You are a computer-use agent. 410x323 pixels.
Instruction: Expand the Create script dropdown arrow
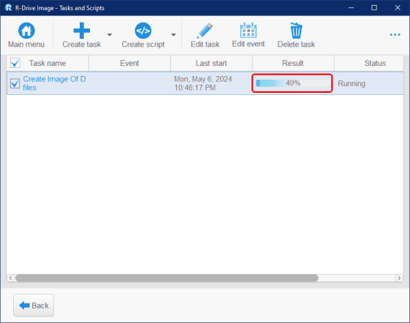173,34
